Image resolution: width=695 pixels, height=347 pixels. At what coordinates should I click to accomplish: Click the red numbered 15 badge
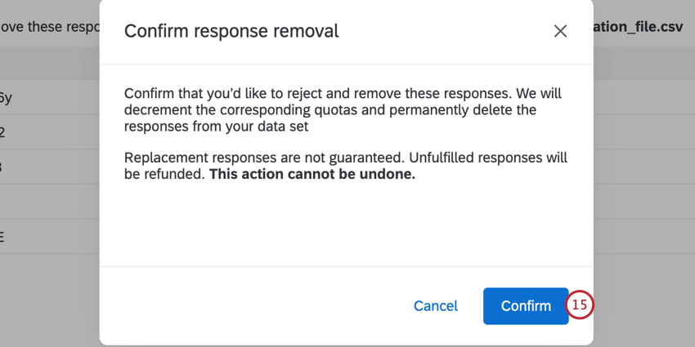click(580, 305)
